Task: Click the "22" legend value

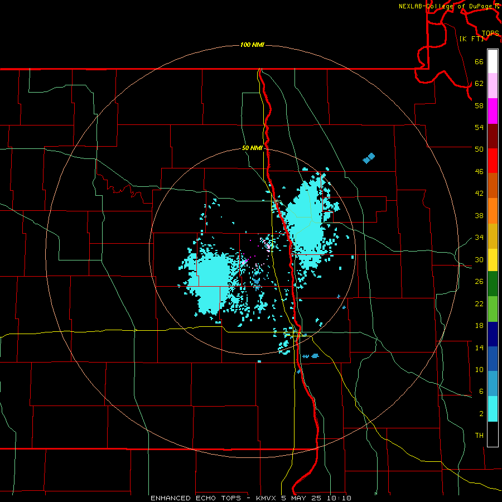Action: (479, 303)
